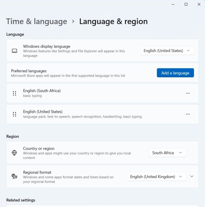Image resolution: width=205 pixels, height=207 pixels.
Task: Click the Preferred languages heading row
Action: pyautogui.click(x=102, y=73)
